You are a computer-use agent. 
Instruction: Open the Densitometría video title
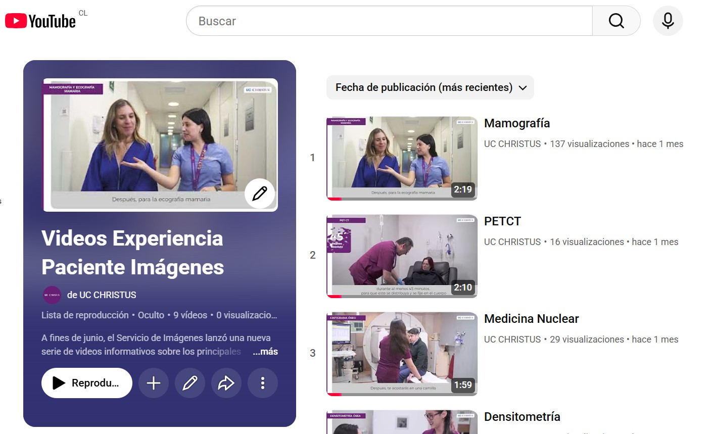tap(522, 417)
